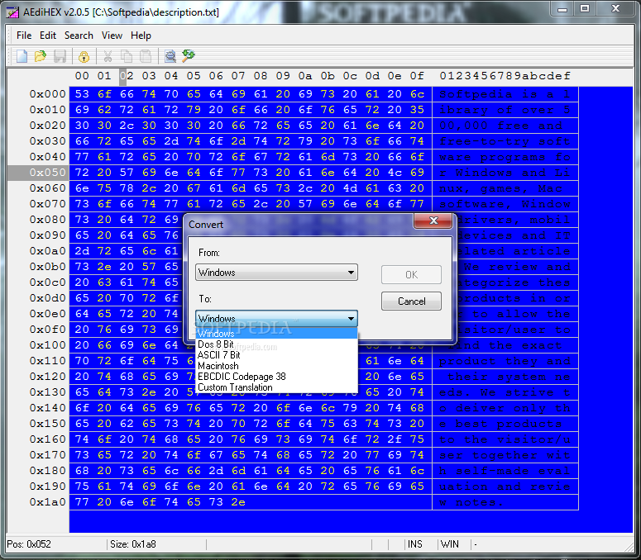The width and height of the screenshot is (641, 560).
Task: Click the AEdiHEX title bar app icon
Action: click(x=12, y=12)
